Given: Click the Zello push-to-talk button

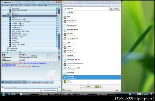Looking at the screenshot, I should click(x=88, y=87).
